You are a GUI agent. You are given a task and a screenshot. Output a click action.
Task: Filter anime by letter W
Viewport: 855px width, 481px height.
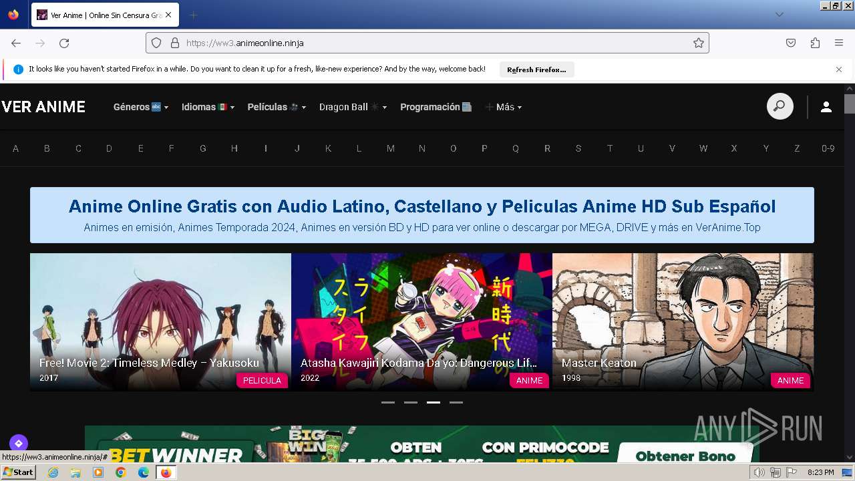click(703, 148)
